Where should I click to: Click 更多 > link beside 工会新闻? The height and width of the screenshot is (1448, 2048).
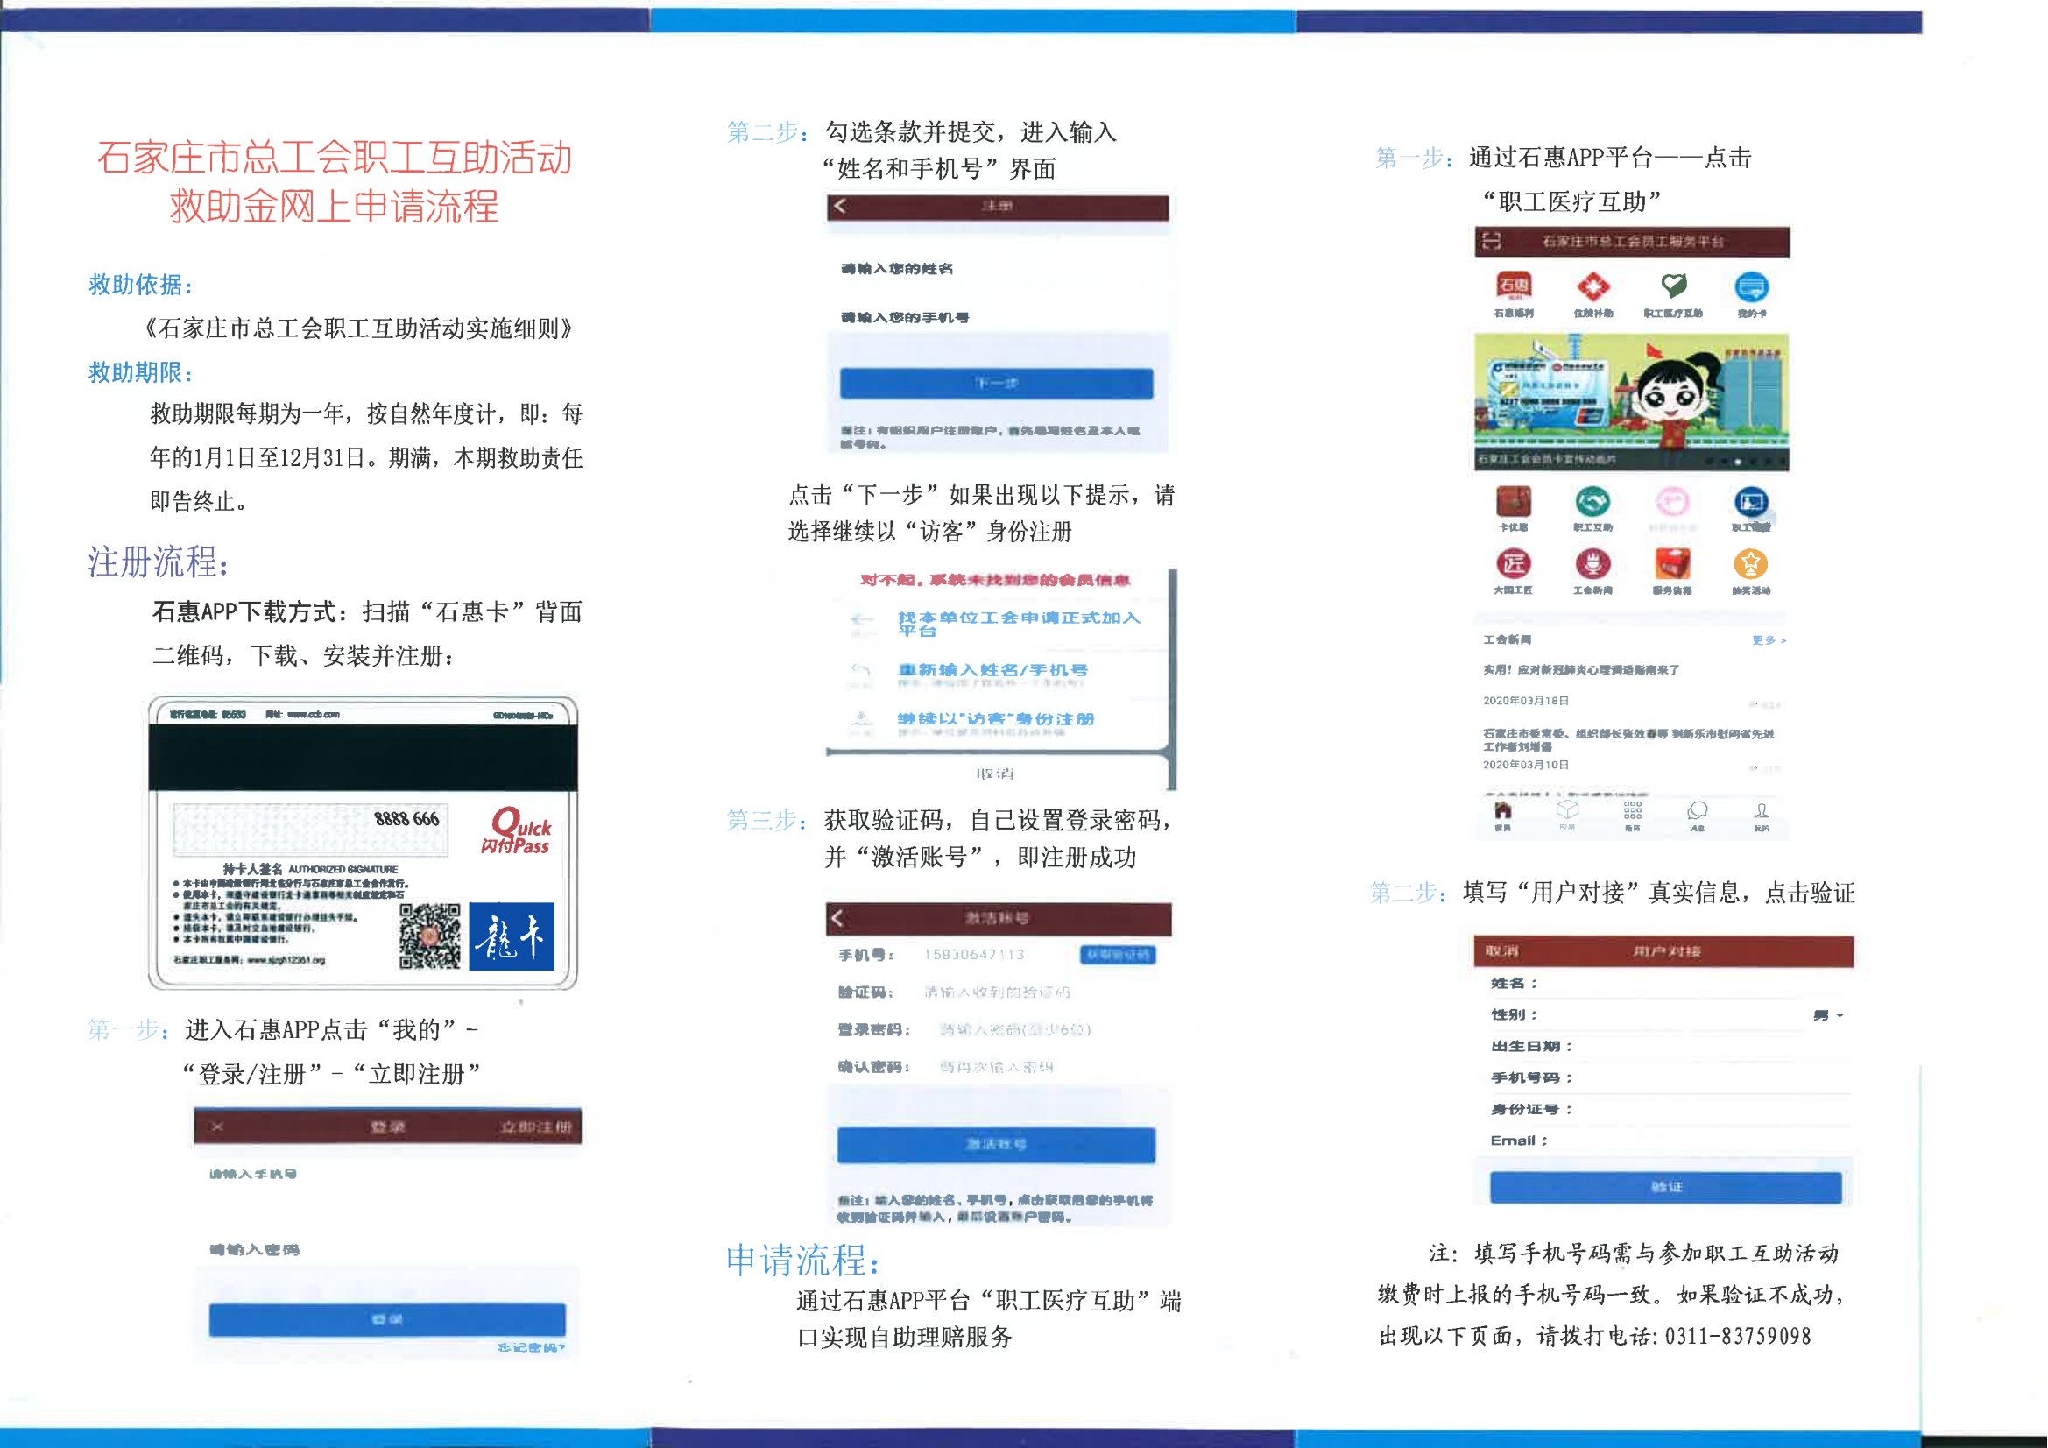coord(1769,640)
